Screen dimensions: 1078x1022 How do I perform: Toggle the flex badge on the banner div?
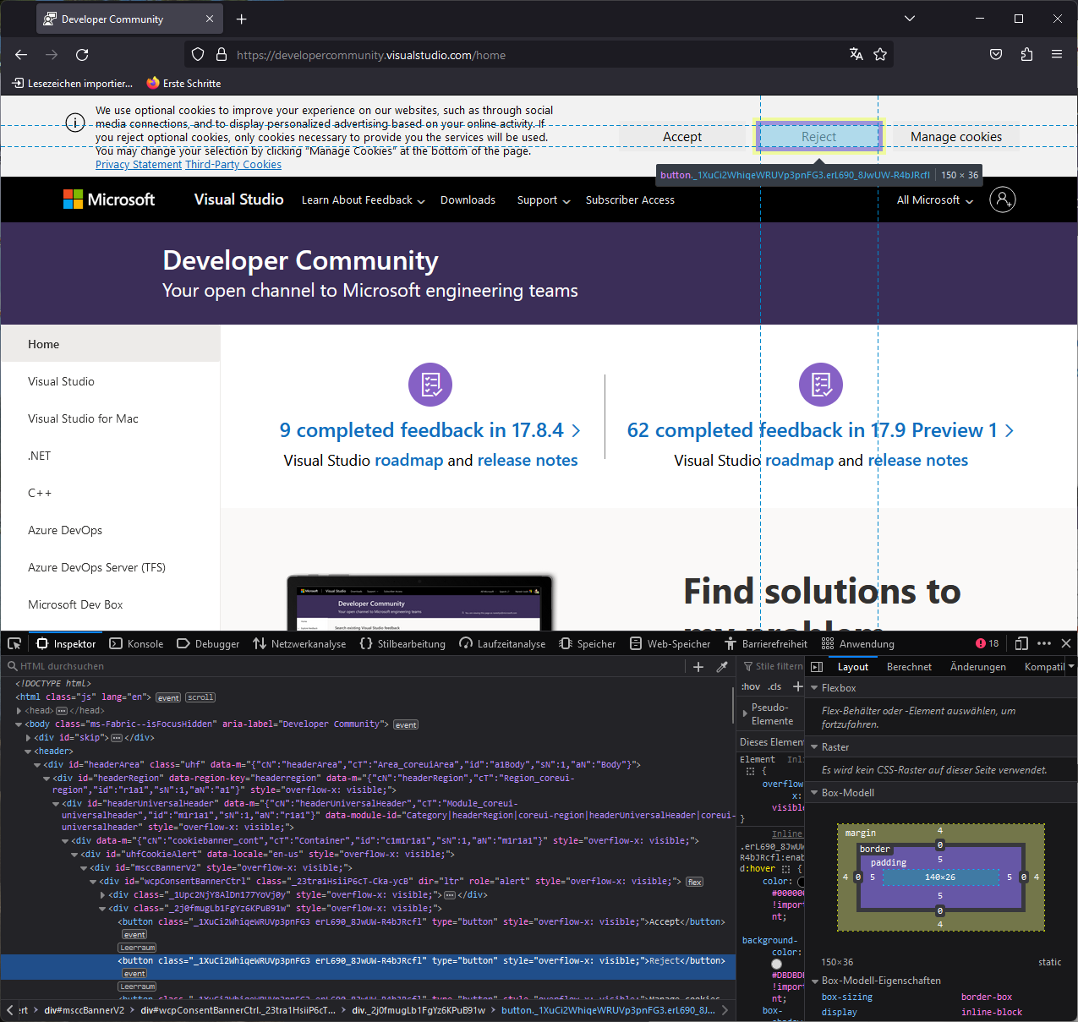pos(694,882)
